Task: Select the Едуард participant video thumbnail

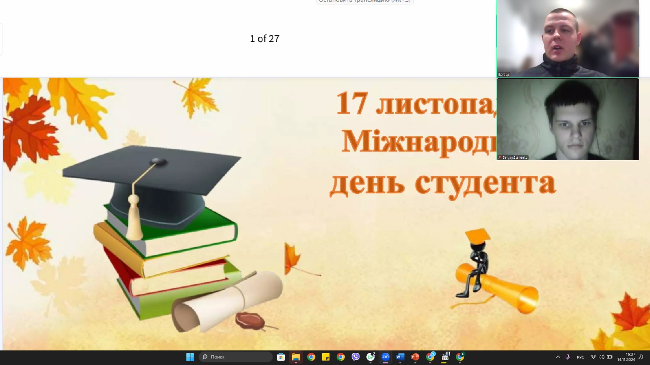Action: point(568,39)
